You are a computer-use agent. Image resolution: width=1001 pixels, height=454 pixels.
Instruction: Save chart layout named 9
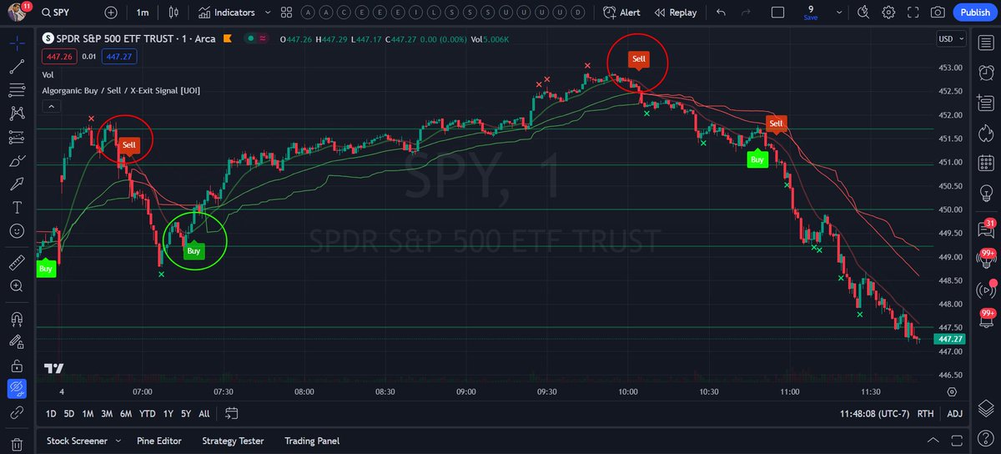(810, 13)
